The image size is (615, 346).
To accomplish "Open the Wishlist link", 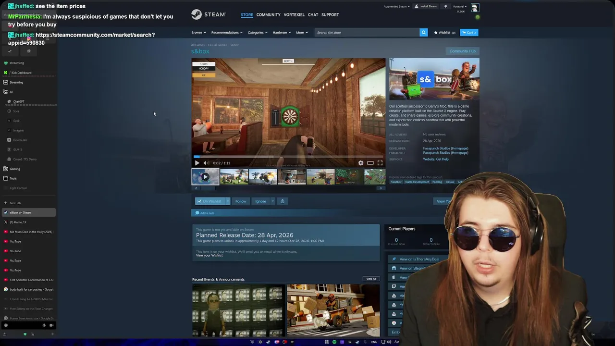I will coord(444,32).
